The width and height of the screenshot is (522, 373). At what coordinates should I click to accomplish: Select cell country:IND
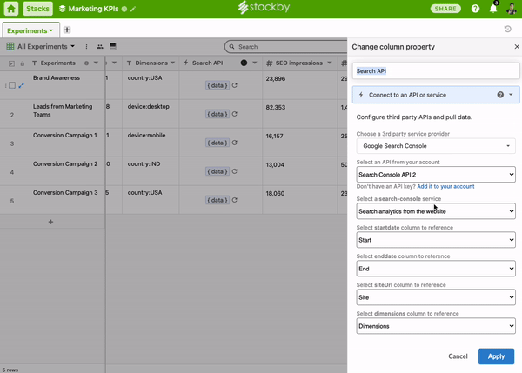pyautogui.click(x=151, y=171)
